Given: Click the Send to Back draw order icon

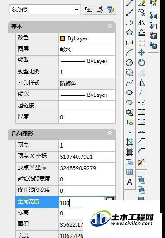Looking at the screenshot, I should pyautogui.click(x=141, y=190).
